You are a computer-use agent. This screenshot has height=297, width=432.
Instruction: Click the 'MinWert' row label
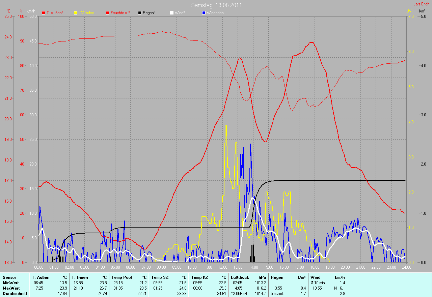(11, 283)
